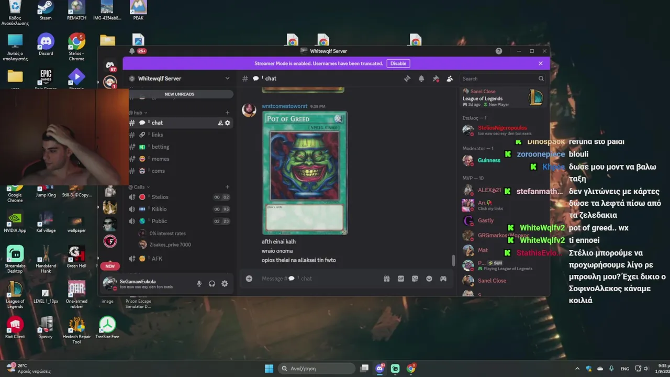The height and width of the screenshot is (377, 670).
Task: Open the GIF picker in message bar
Action: pos(401,279)
